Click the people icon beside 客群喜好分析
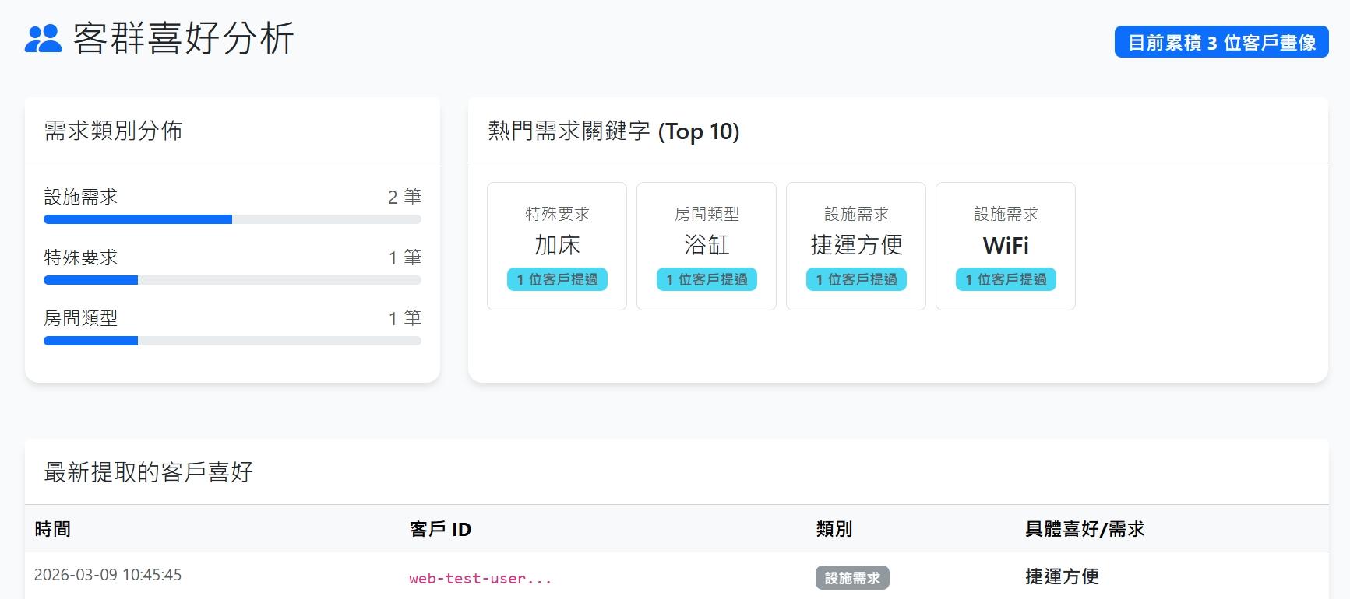 (x=43, y=39)
